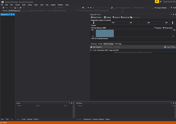This screenshot has width=176, height=124.
Task: Click the feedback icon beside Quick Launch
Action: tap(161, 2)
